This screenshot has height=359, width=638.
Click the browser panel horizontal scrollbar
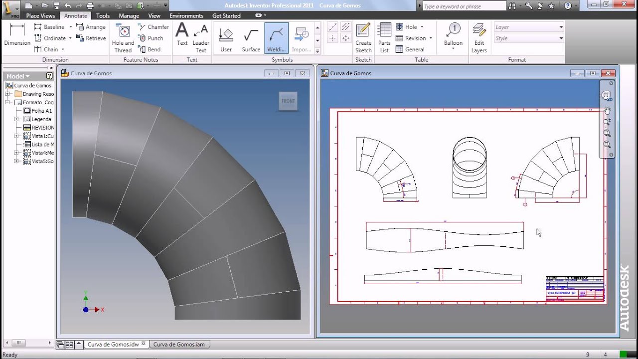[x=28, y=343]
